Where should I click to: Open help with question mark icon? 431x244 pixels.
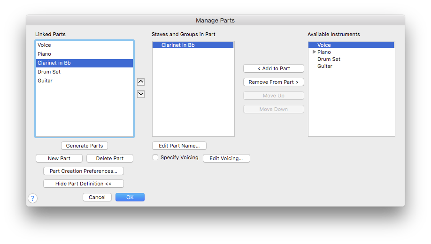pyautogui.click(x=32, y=198)
